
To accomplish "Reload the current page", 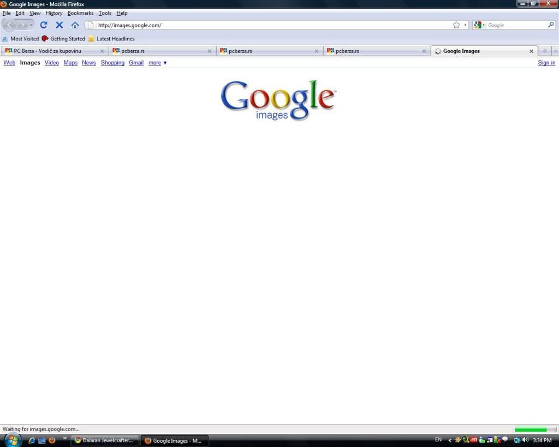I will (44, 25).
